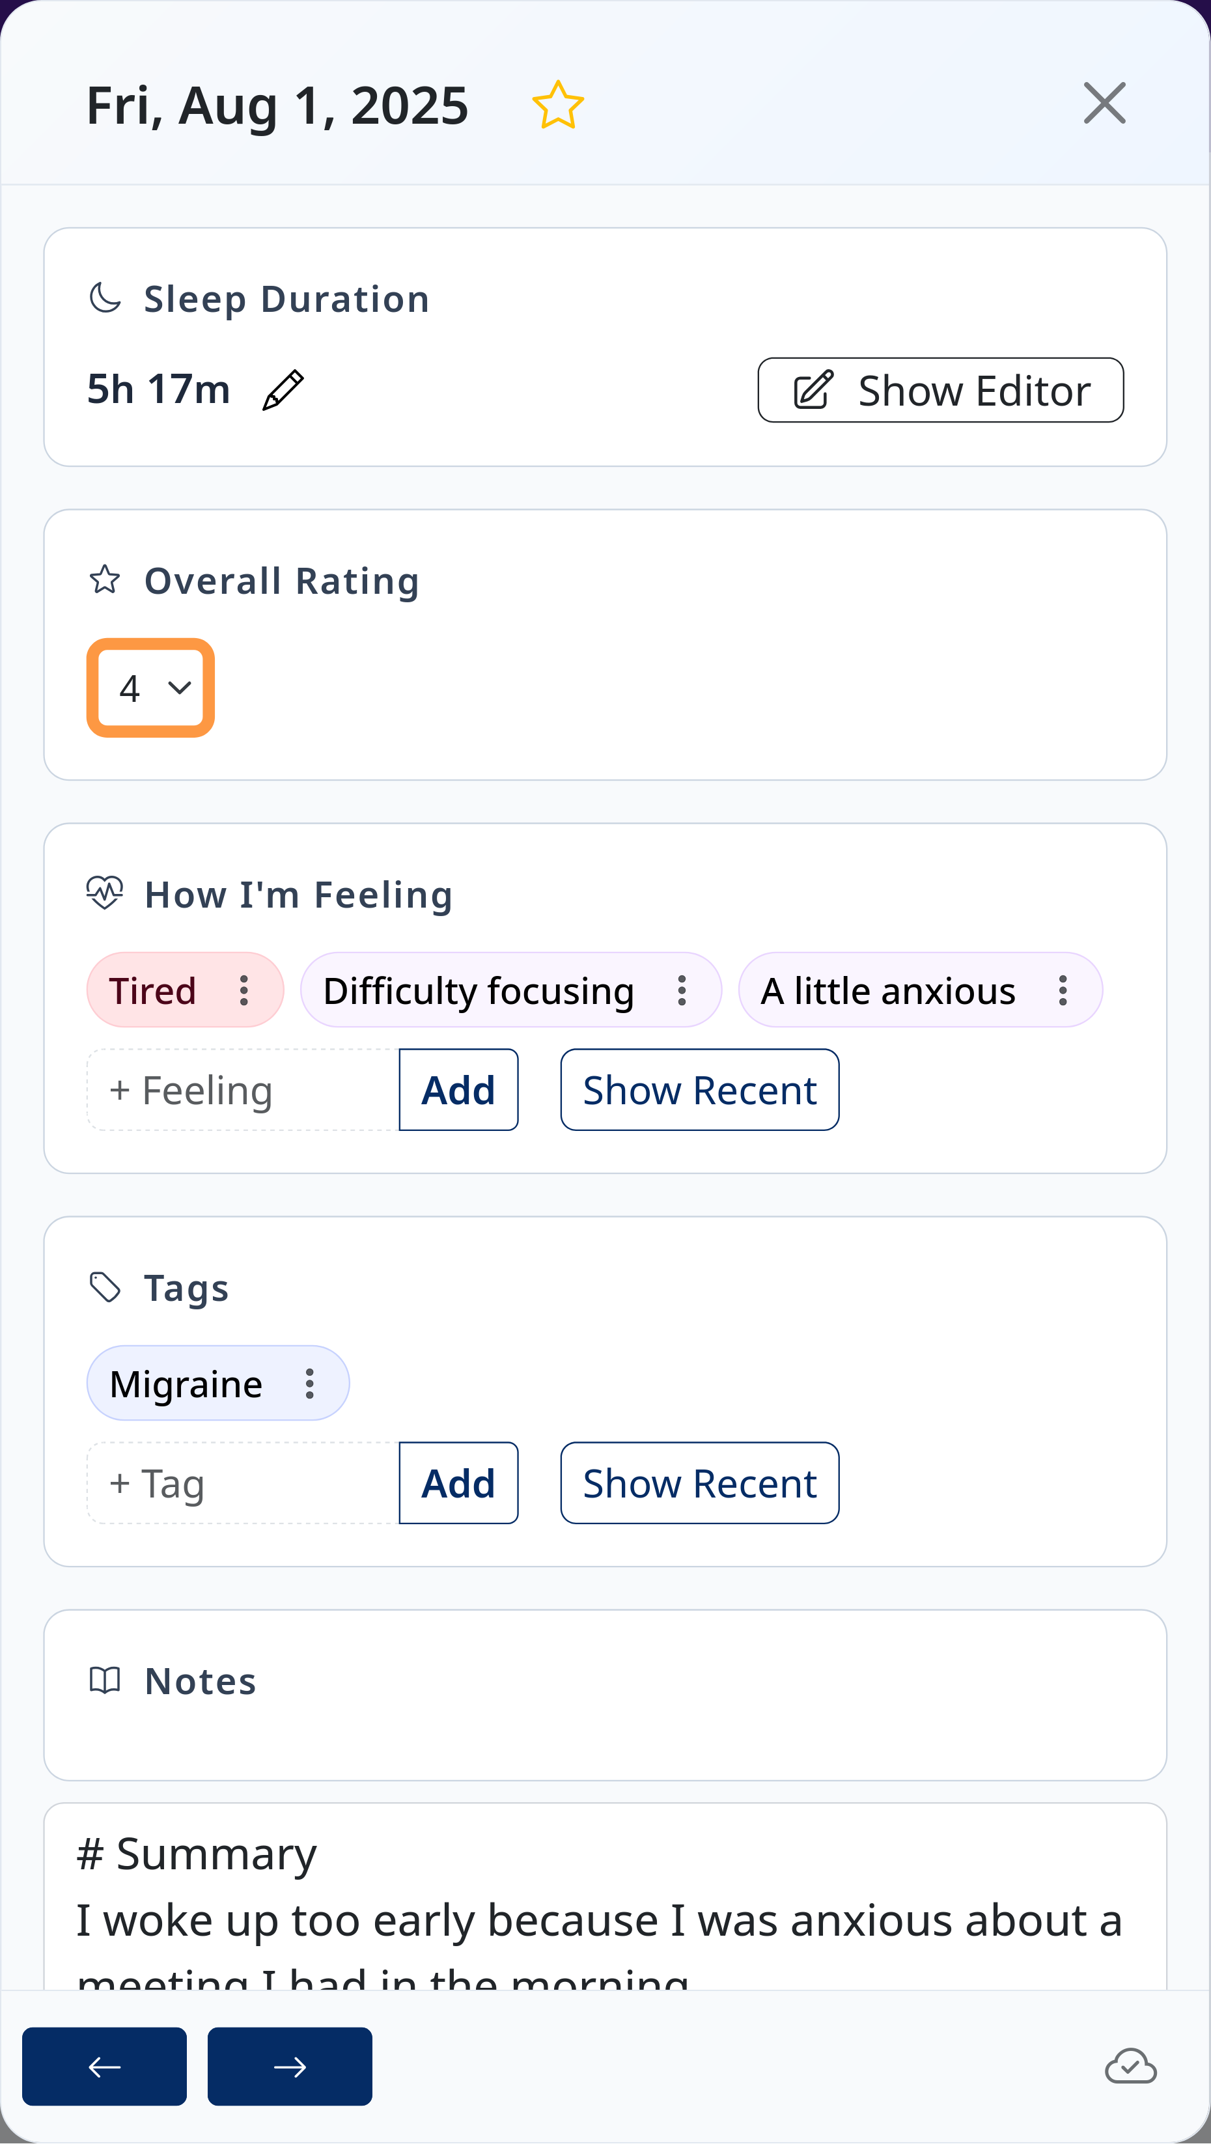Viewport: 1211px width, 2146px height.
Task: Click the Show Editor button
Action: [x=940, y=390]
